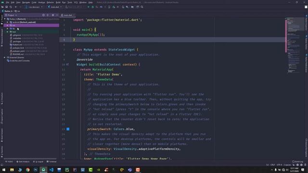
Task: Open Flutter Inspector side panel
Action: click(306, 23)
